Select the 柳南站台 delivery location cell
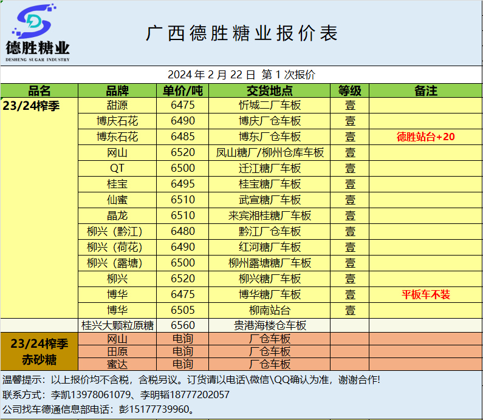 coord(270,310)
